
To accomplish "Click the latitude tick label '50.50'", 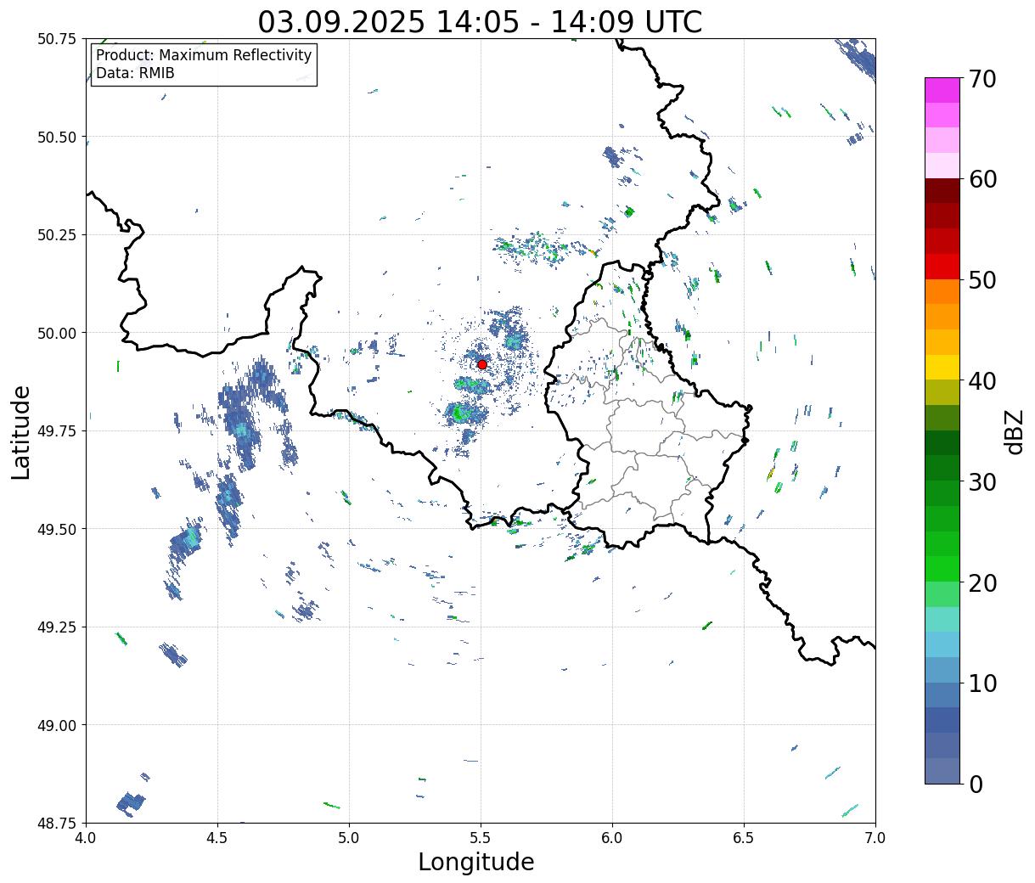I will click(57, 138).
